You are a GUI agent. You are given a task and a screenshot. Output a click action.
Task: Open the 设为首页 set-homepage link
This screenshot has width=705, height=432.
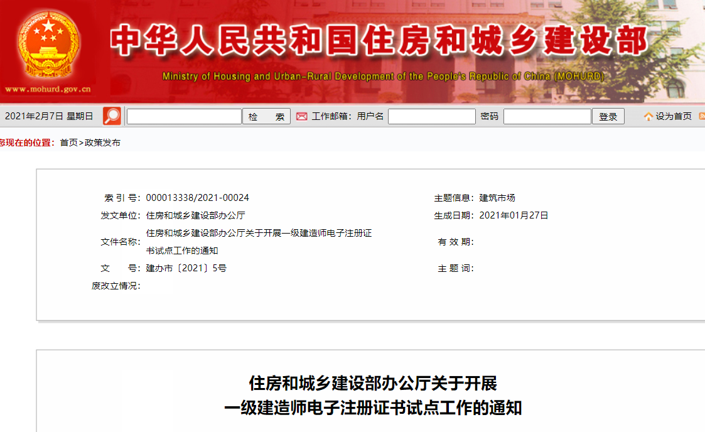click(674, 117)
